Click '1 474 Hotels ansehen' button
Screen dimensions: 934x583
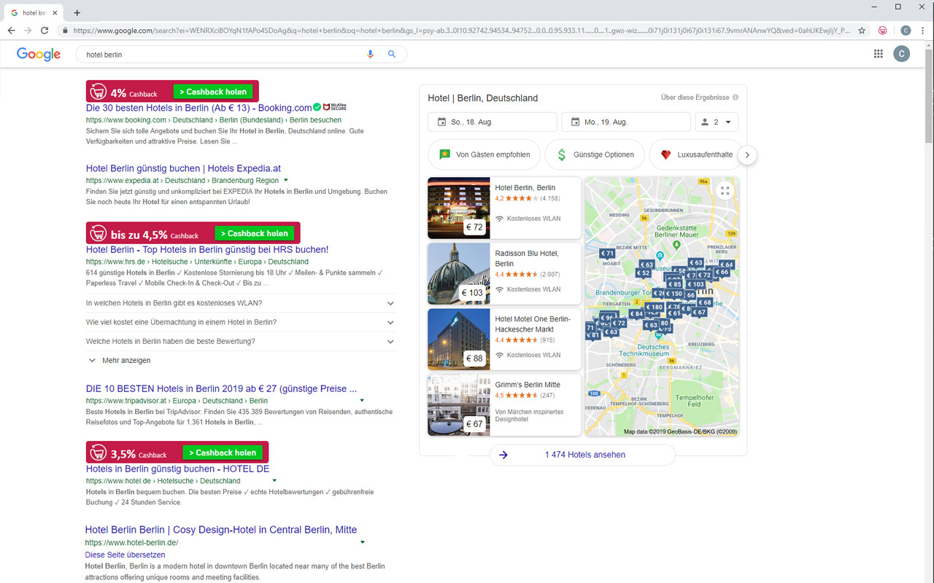pyautogui.click(x=583, y=455)
